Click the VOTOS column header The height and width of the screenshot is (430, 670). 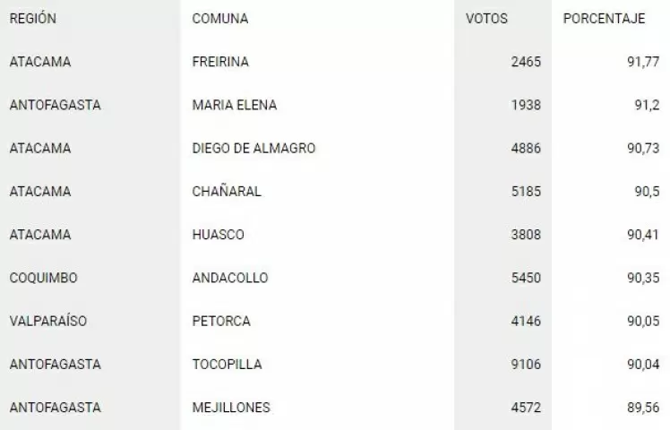coord(486,19)
